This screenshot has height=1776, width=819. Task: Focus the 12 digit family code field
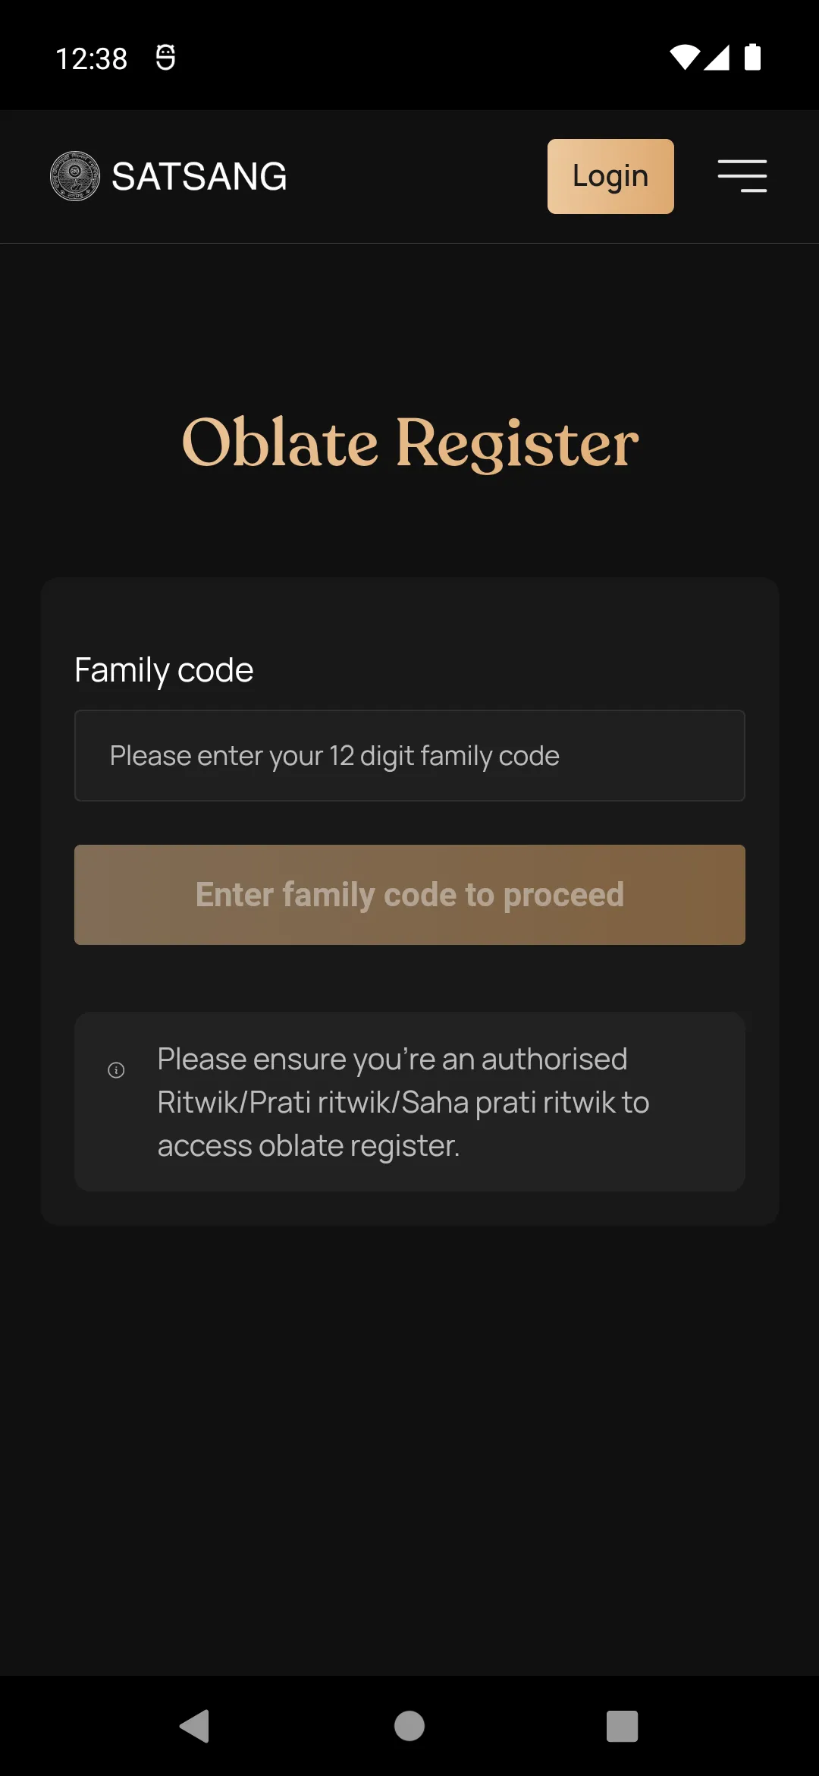[x=409, y=756]
